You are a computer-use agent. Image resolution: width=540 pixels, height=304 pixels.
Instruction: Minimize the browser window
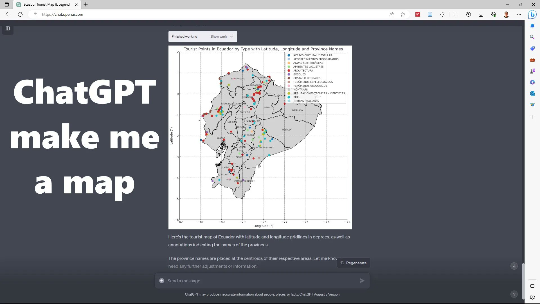coord(508,5)
